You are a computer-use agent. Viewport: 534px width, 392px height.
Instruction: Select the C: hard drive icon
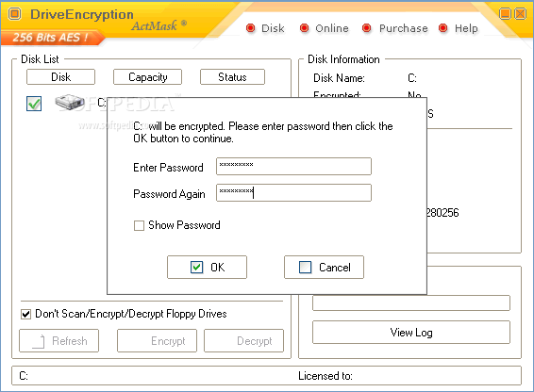pyautogui.click(x=70, y=102)
